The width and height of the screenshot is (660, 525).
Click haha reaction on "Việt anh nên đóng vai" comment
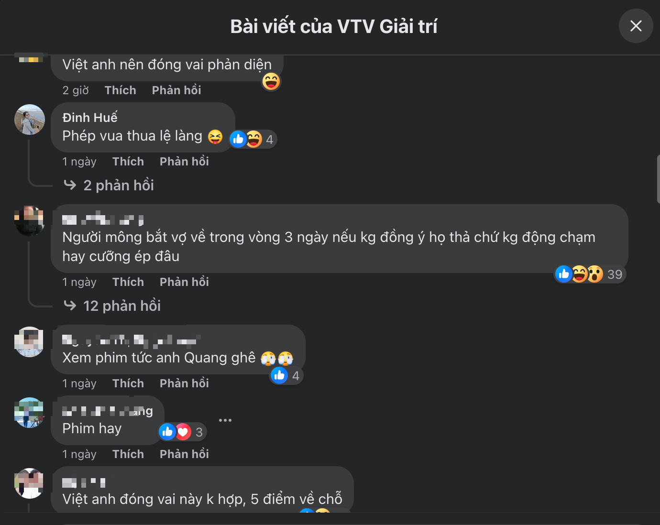[271, 82]
